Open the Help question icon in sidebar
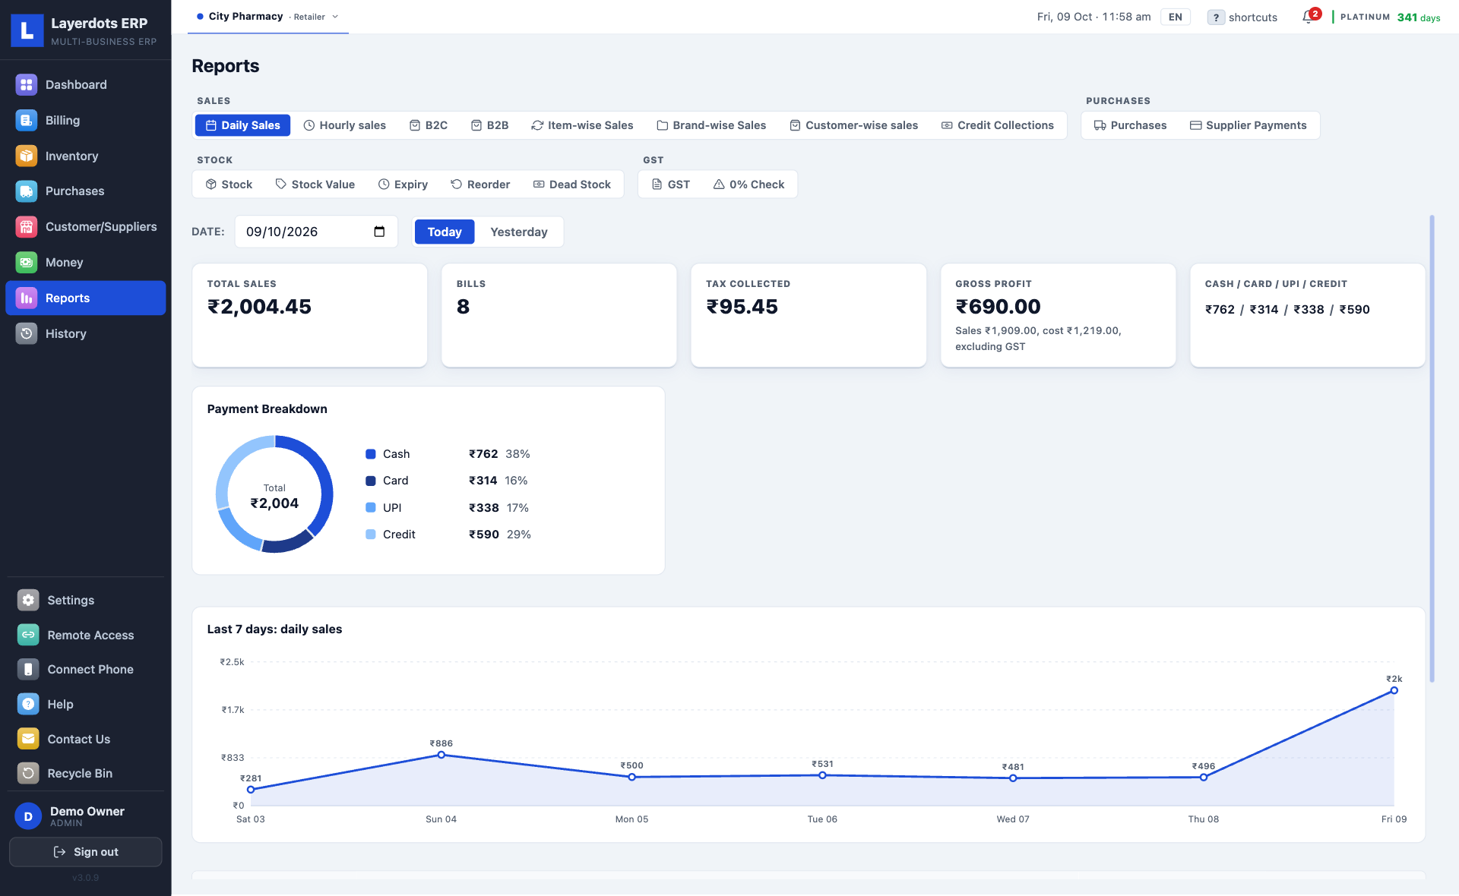The width and height of the screenshot is (1459, 896). tap(28, 704)
